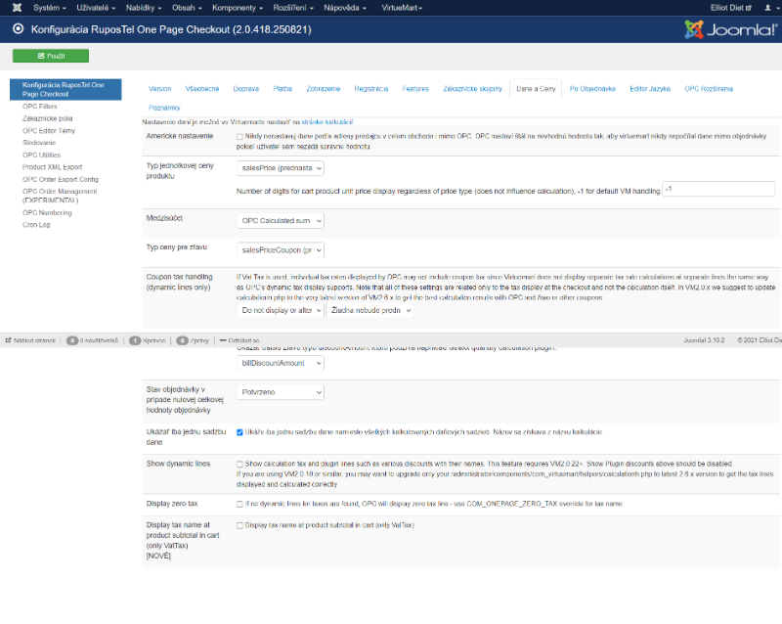
Task: Open the Elliot Diet site link
Action: coord(731,8)
